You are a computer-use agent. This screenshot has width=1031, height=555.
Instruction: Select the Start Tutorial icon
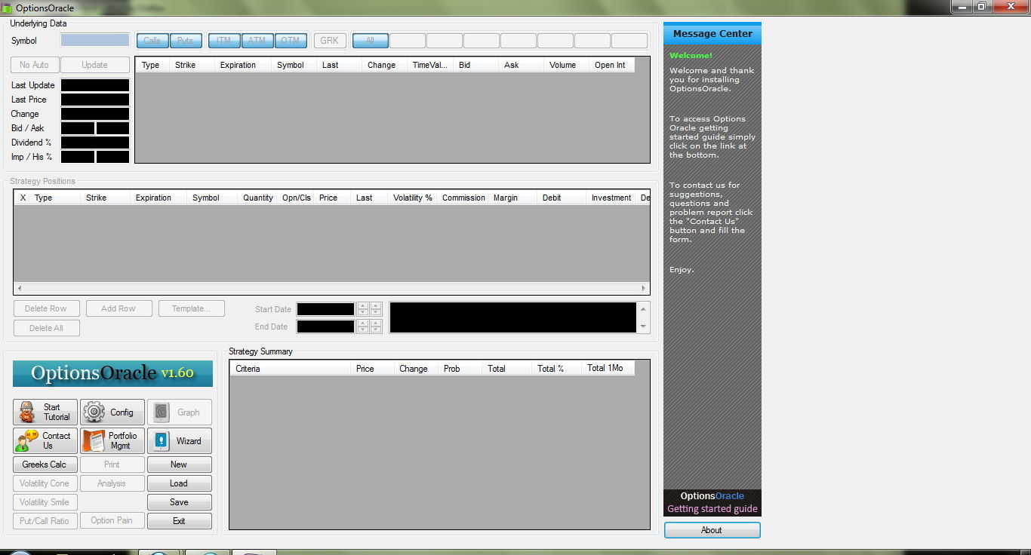26,412
